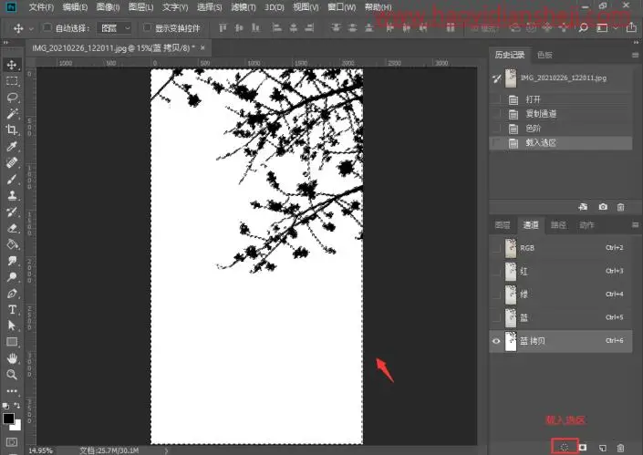The width and height of the screenshot is (643, 455).
Task: Select the Dodge tool
Action: pos(12,277)
